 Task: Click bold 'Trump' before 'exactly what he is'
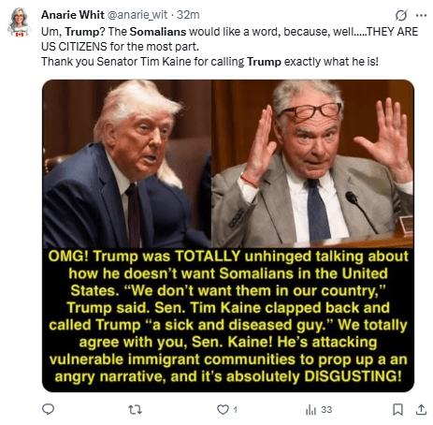click(264, 62)
